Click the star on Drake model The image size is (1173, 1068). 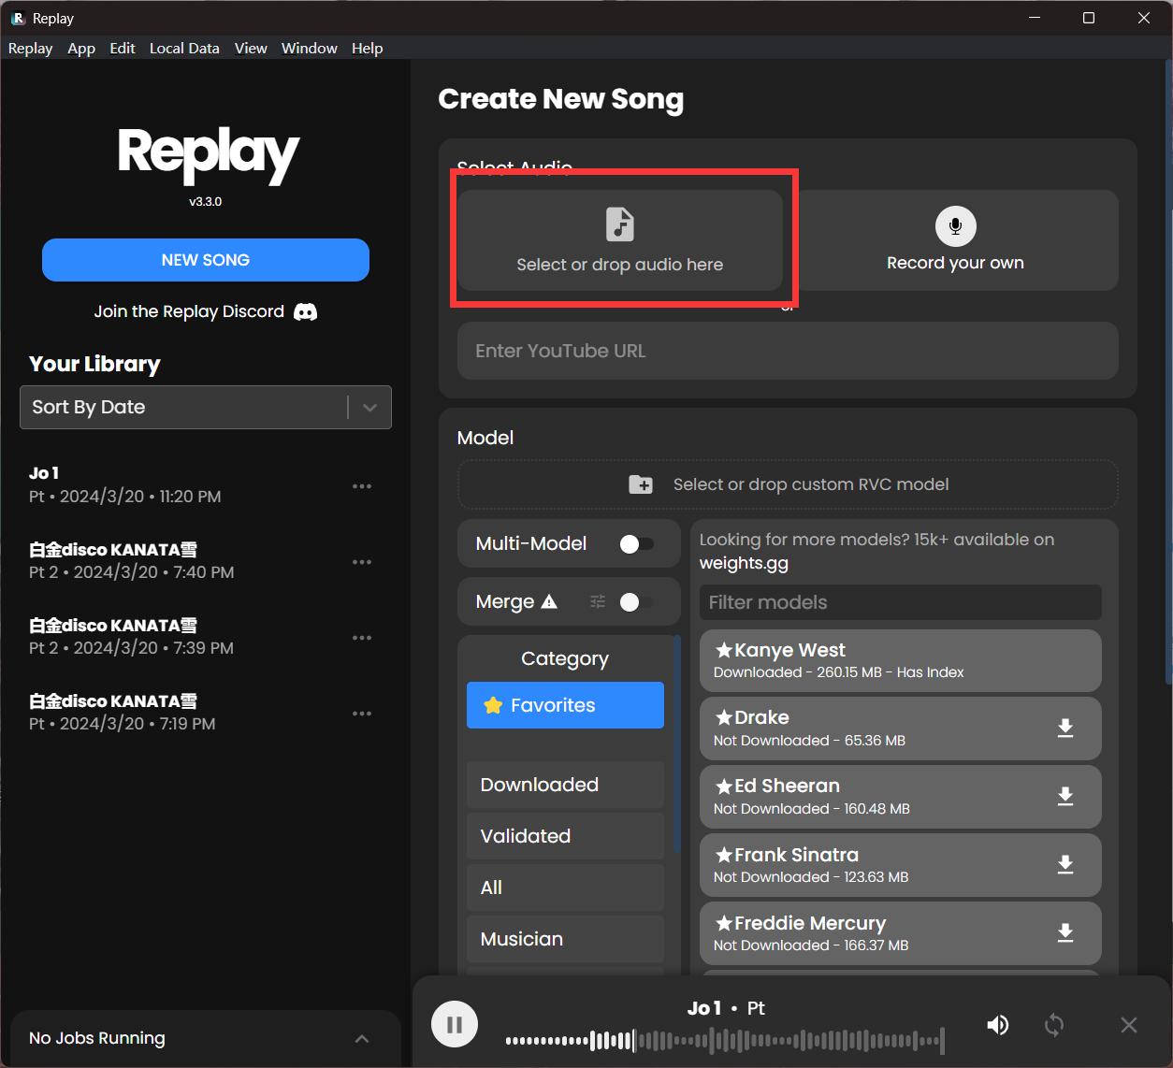click(x=723, y=717)
